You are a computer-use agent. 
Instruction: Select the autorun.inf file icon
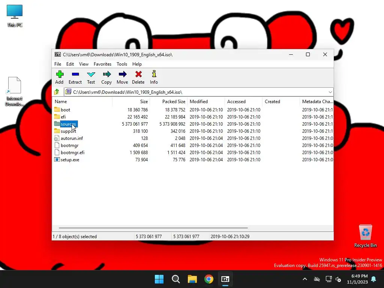[x=57, y=138]
